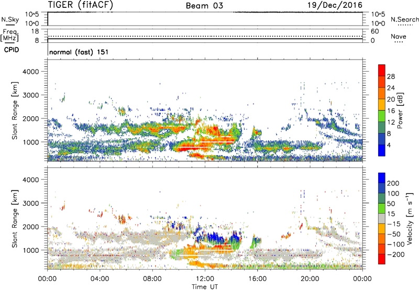Click the 'N.Sky' legend label
The height and width of the screenshot is (290, 419).
point(10,19)
